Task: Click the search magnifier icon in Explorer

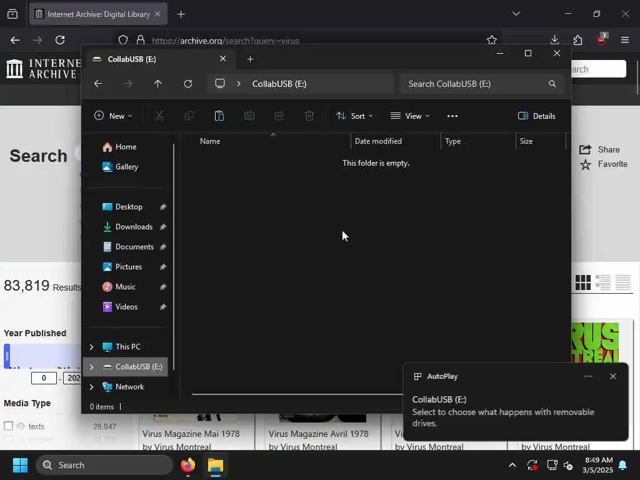Action: point(552,84)
